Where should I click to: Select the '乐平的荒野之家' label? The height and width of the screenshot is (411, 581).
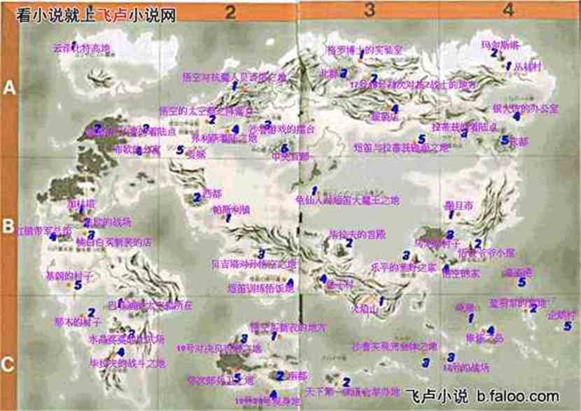coord(403,268)
